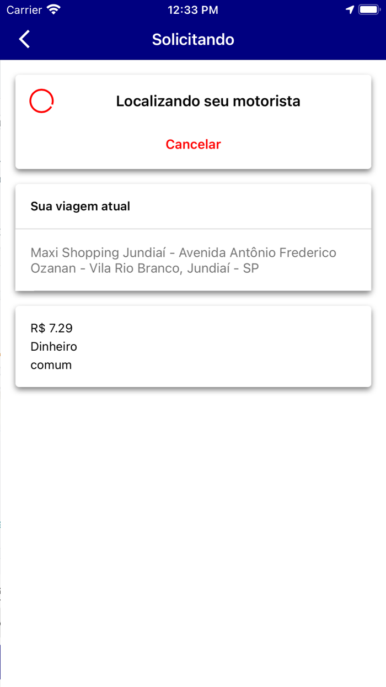Click the navigation chevron next to Solicitando
This screenshot has height=687, width=386.
23,39
